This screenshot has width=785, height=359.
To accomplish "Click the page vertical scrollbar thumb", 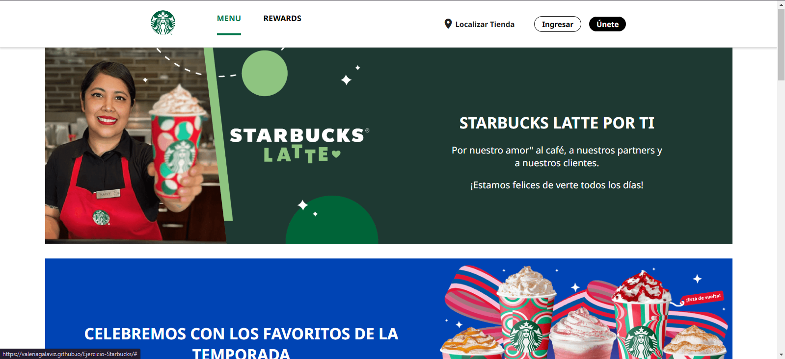I will coord(781,44).
